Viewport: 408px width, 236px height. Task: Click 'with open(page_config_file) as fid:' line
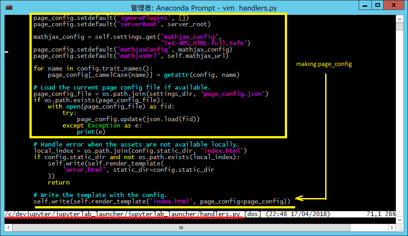(111, 107)
